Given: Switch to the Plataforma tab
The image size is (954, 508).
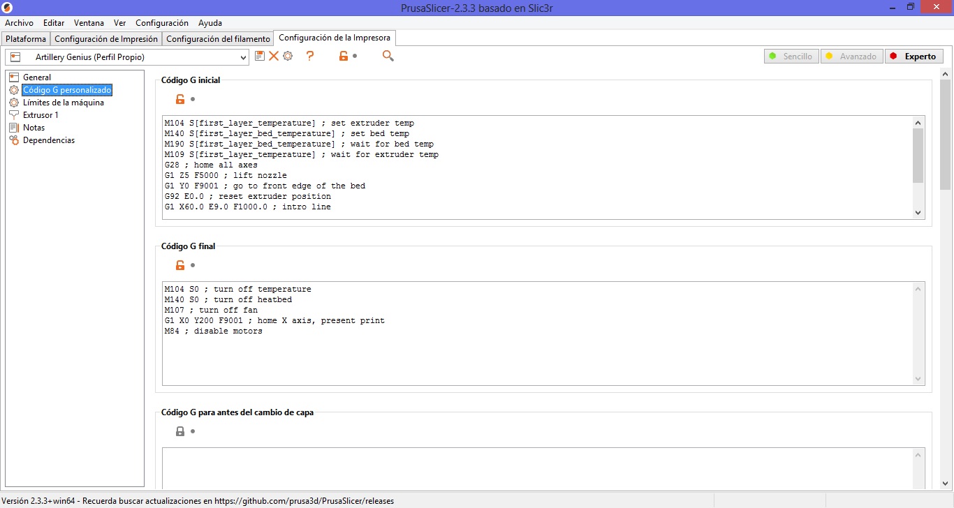Looking at the screenshot, I should point(26,38).
